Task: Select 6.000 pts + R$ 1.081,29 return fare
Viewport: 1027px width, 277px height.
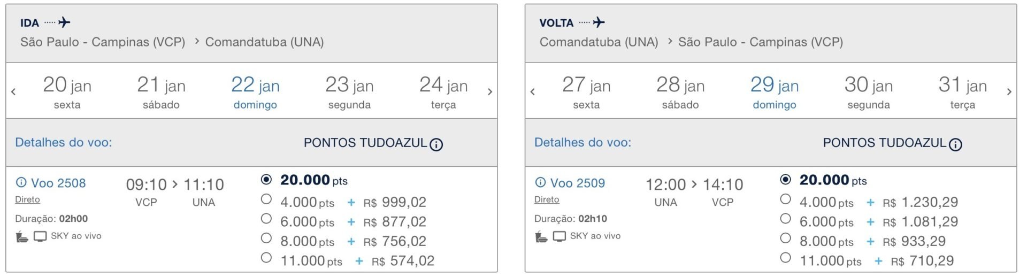Action: pos(785,218)
